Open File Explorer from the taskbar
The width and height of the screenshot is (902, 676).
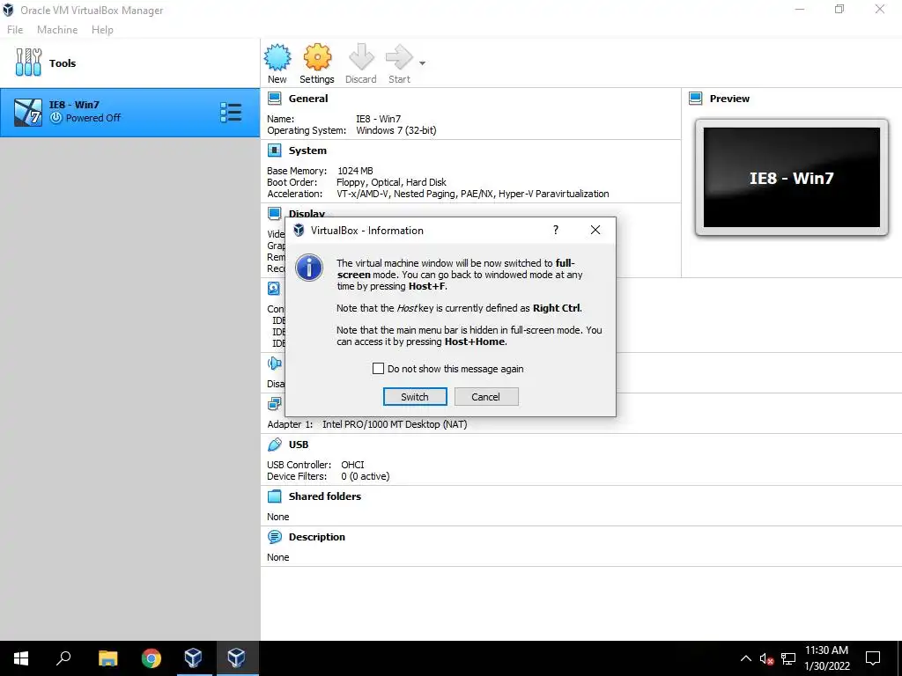107,658
